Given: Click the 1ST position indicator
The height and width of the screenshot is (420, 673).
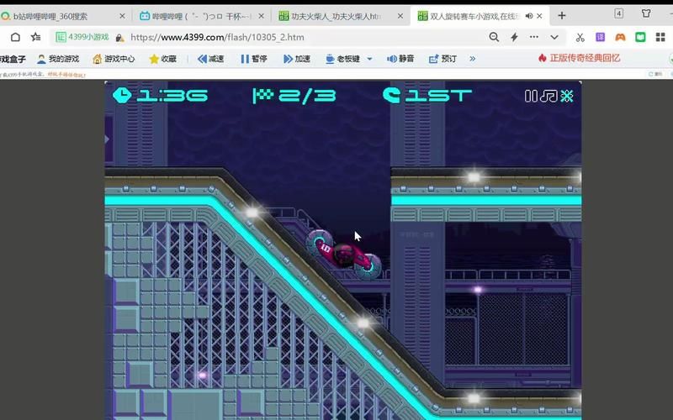Looking at the screenshot, I should [427, 95].
